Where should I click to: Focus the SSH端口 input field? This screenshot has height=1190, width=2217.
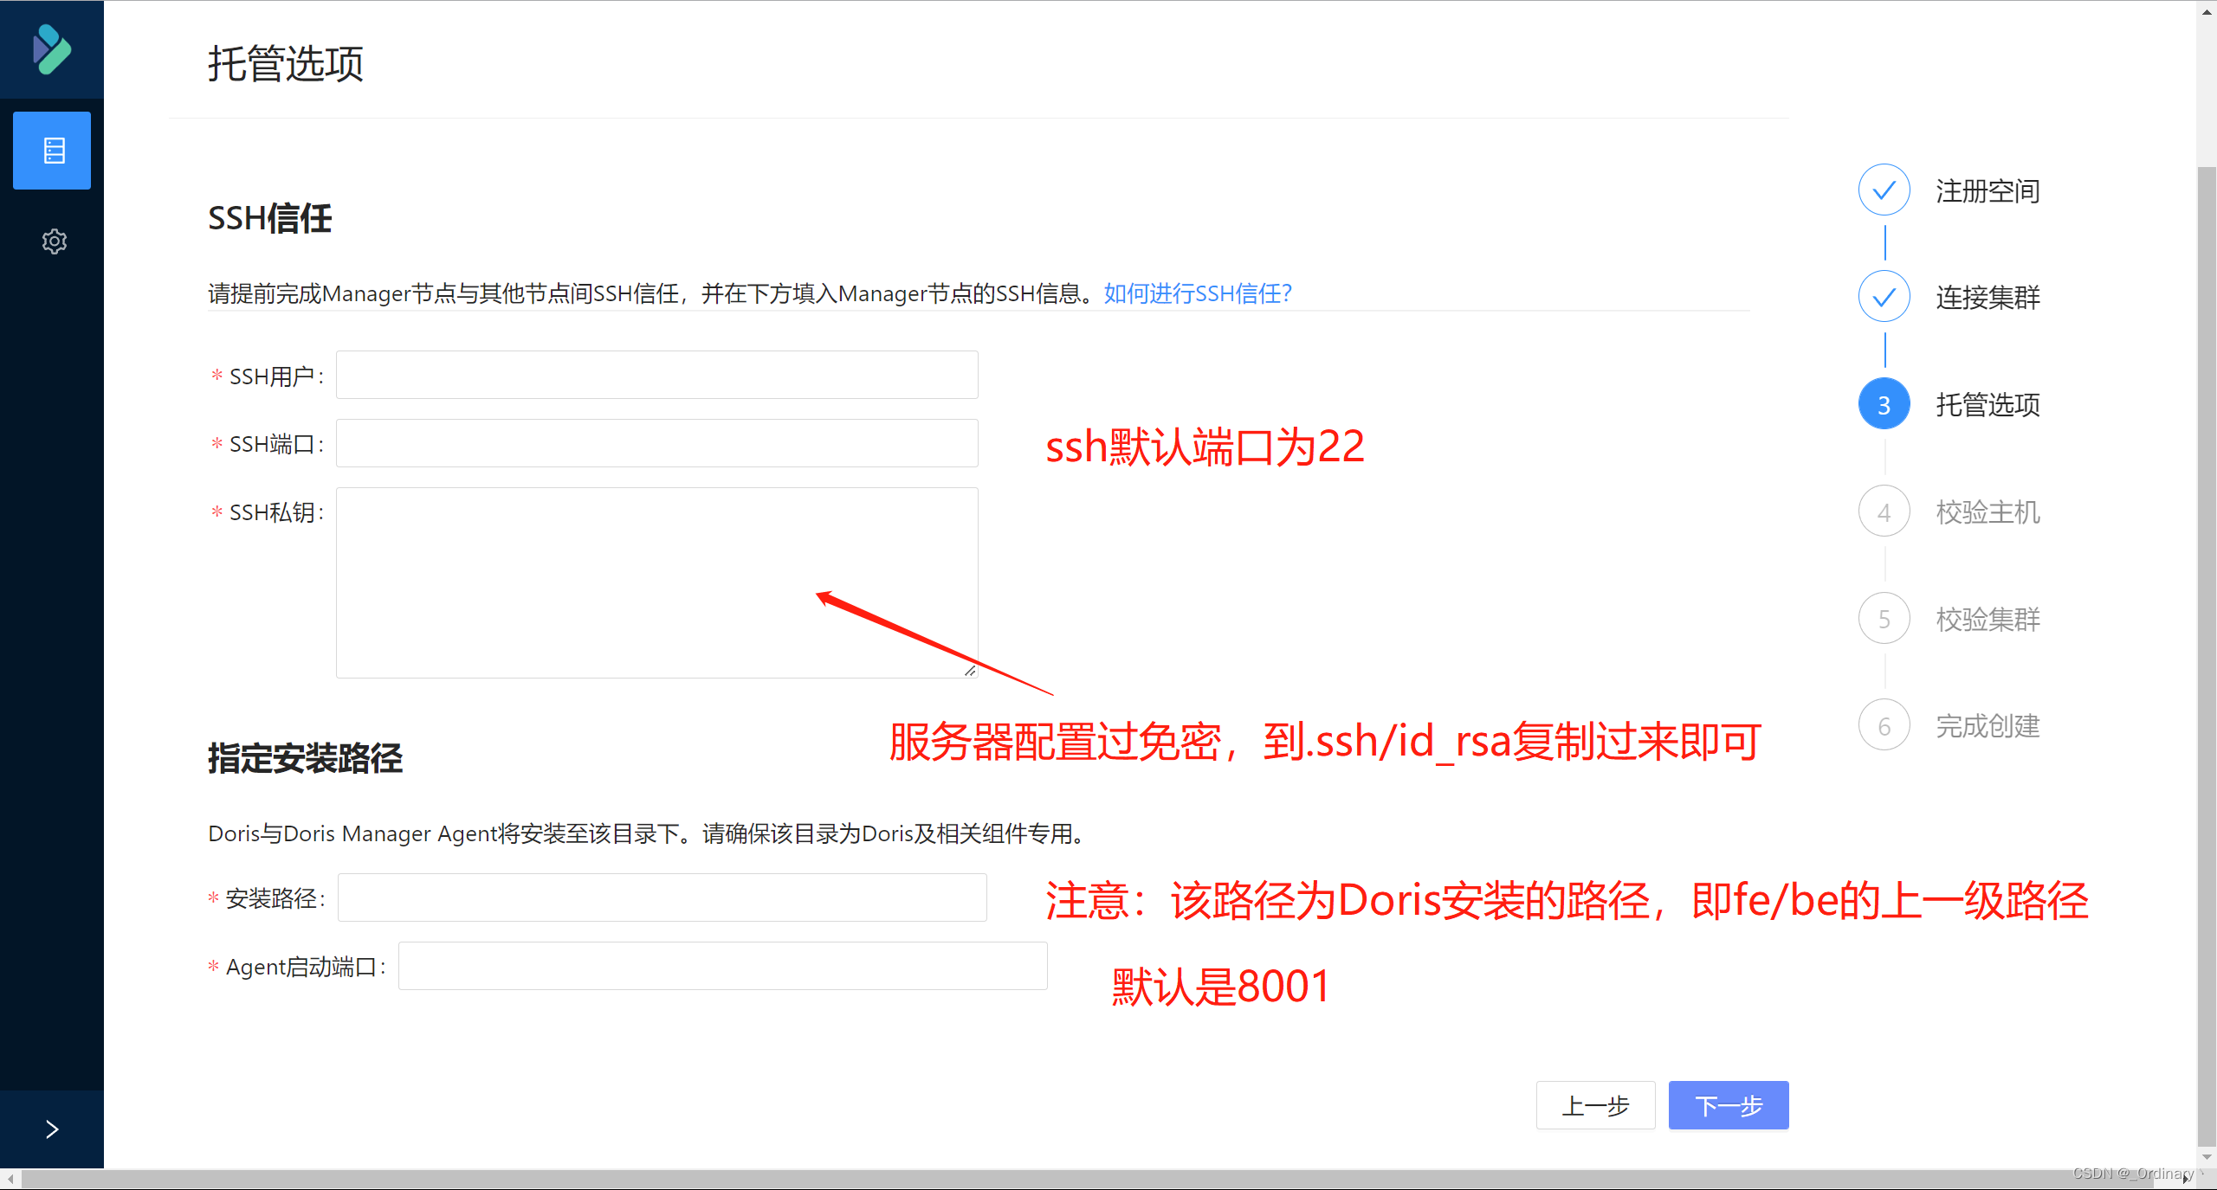click(x=657, y=443)
